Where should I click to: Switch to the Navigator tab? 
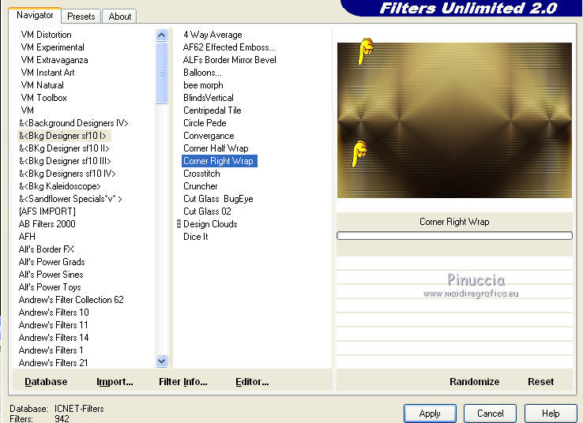tap(35, 15)
